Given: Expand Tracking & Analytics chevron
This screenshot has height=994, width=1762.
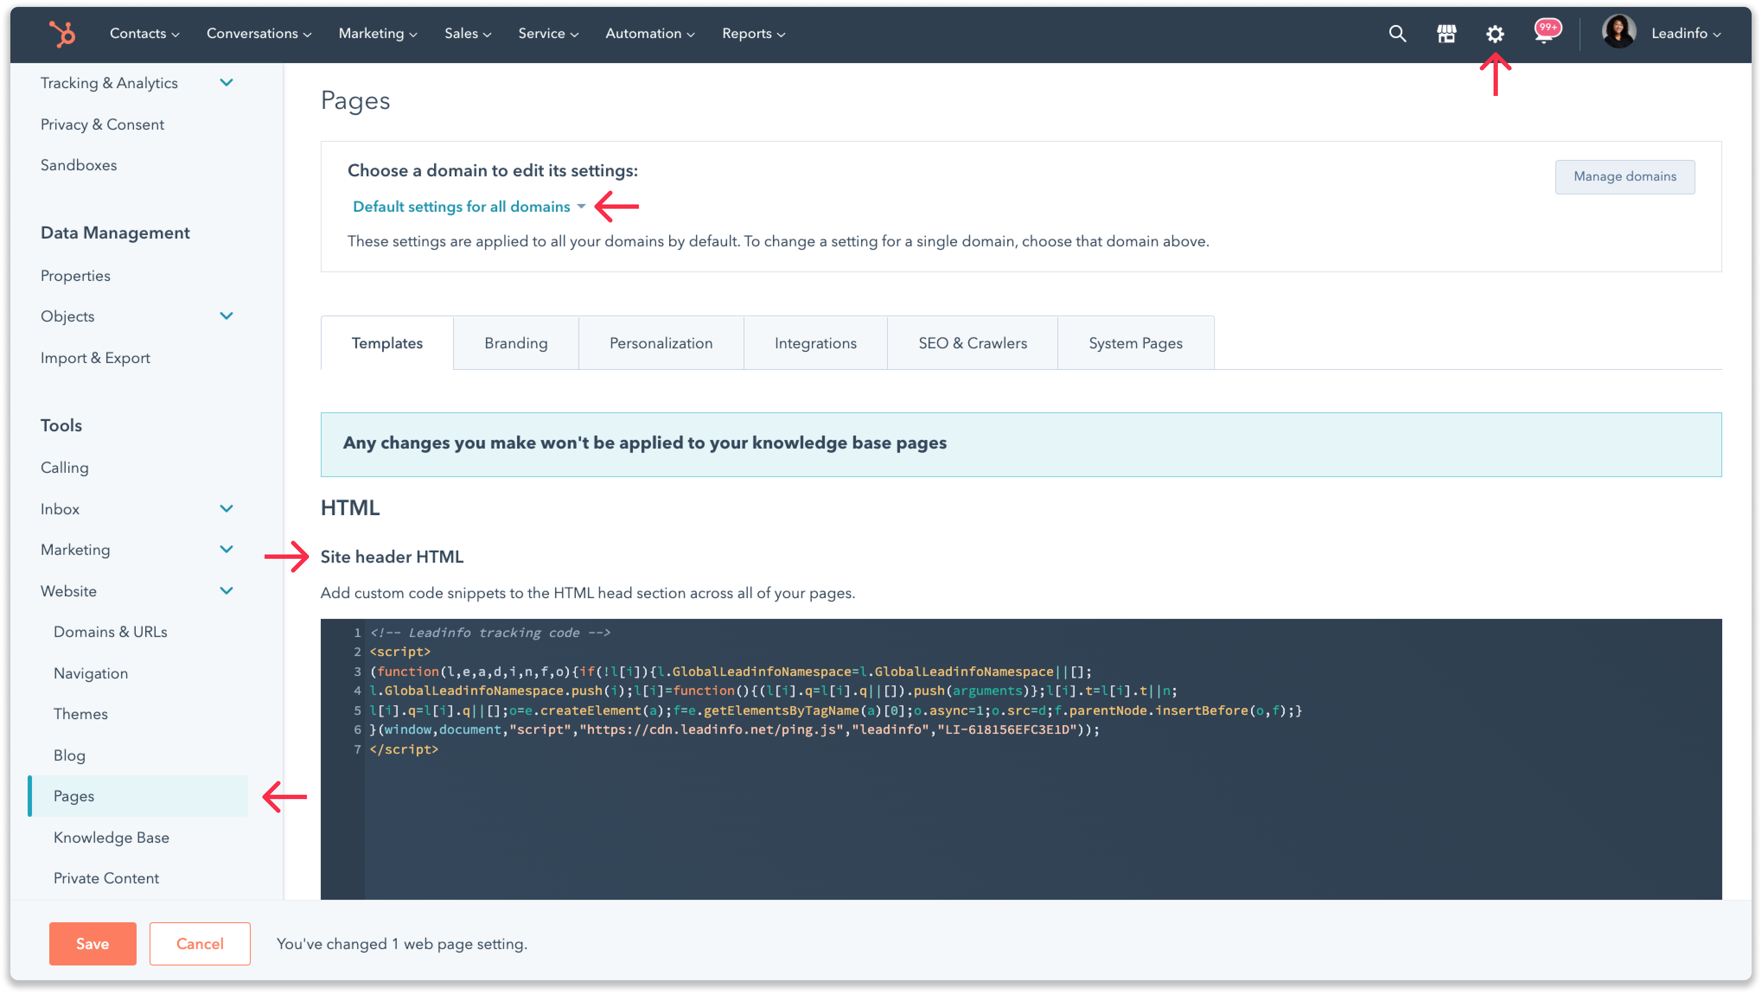Looking at the screenshot, I should point(226,83).
